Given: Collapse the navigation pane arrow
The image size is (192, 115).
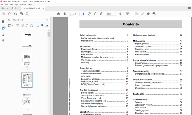Looking at the screenshot, I should [52, 67].
